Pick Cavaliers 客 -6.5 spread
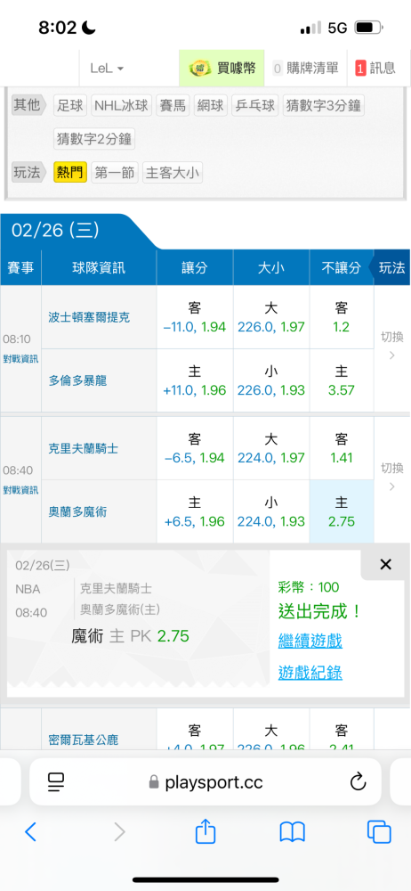Screen dimensions: 411x891 tap(194, 448)
